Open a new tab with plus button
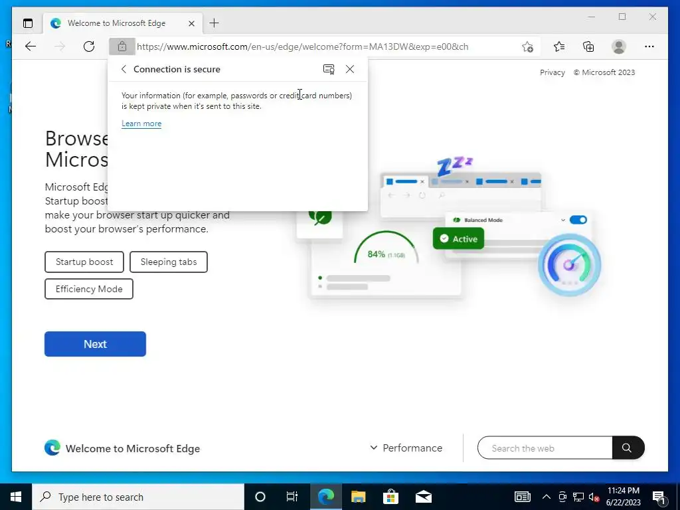 click(214, 23)
